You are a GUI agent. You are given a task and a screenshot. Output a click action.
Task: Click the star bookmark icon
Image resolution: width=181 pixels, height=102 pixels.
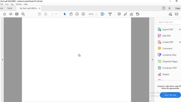pos(5,14)
